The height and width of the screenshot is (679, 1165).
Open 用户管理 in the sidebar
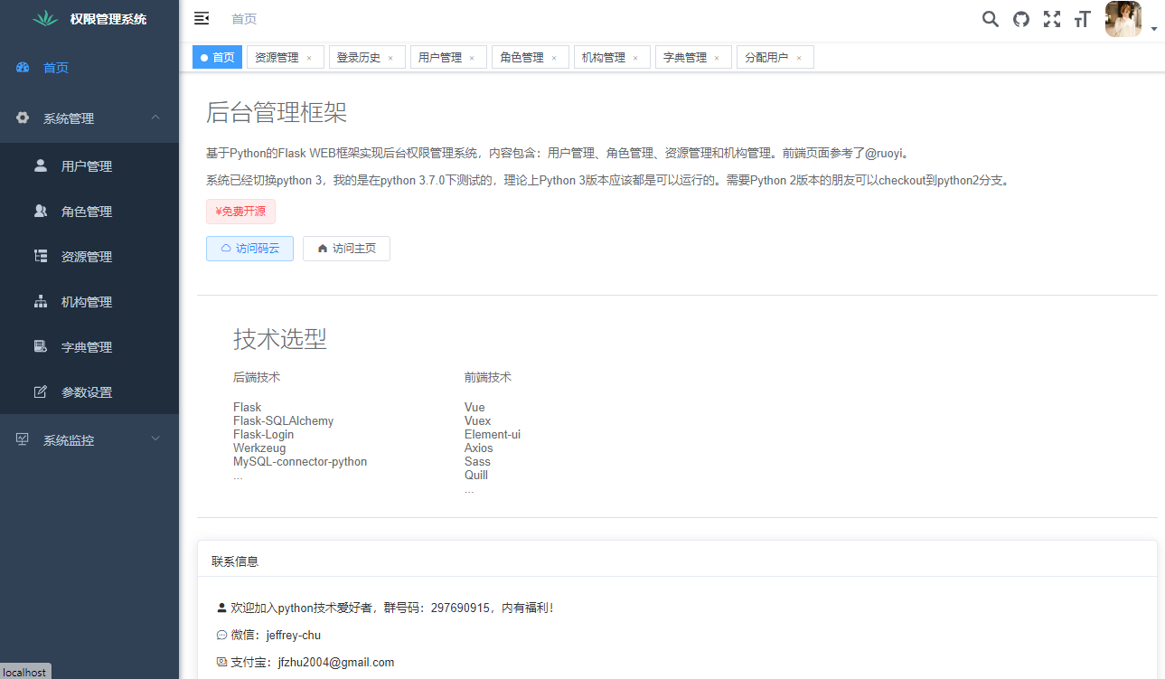89,166
